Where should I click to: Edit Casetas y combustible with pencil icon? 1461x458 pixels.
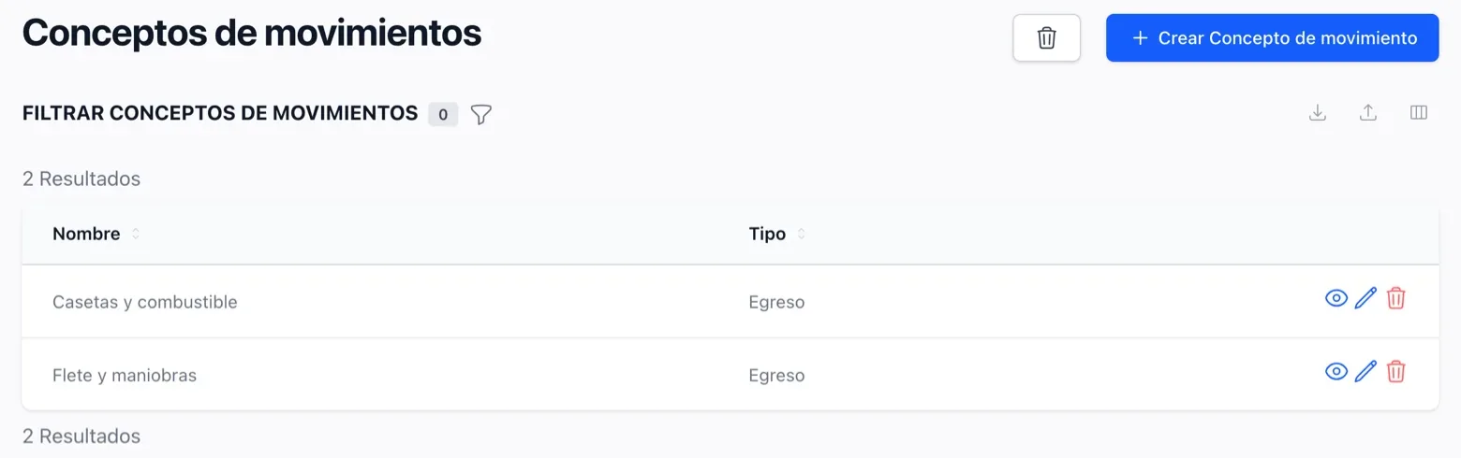tap(1366, 298)
